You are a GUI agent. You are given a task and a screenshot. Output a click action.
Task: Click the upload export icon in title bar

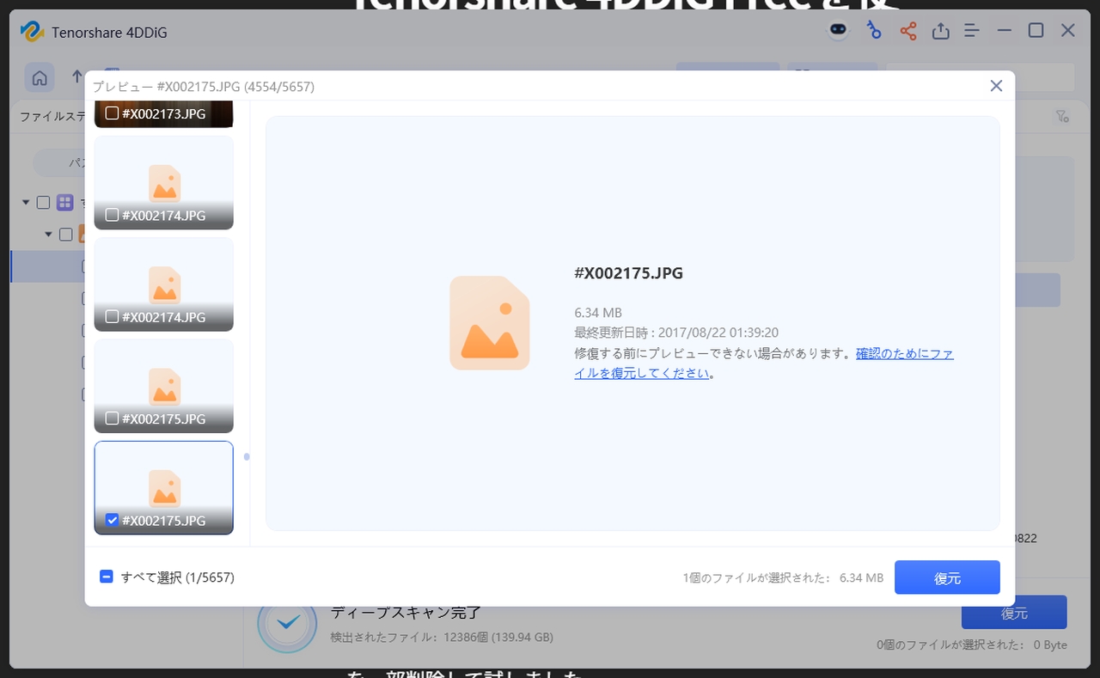941,31
